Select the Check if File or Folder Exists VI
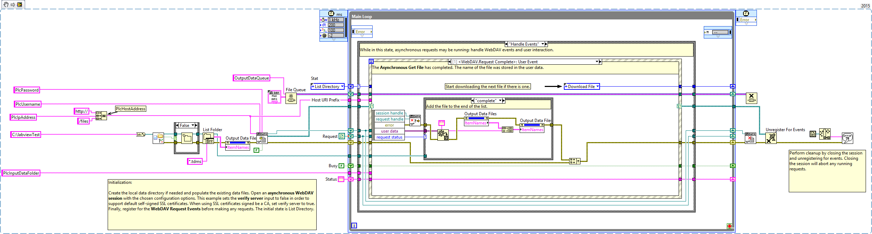This screenshot has height=234, width=872. 158,138
